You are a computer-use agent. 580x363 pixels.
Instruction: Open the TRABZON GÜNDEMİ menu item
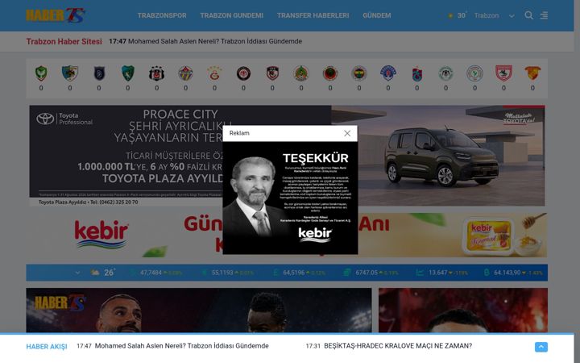click(232, 15)
